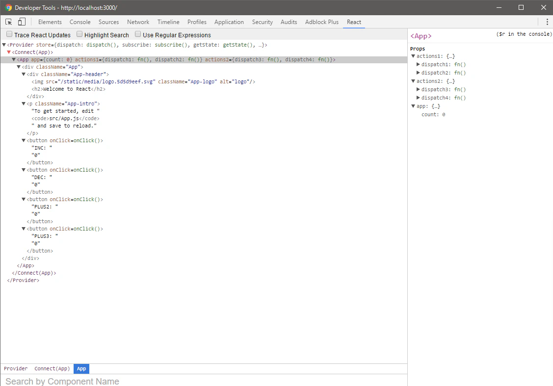This screenshot has width=553, height=386.
Task: Open the Audits tab
Action: pos(289,22)
